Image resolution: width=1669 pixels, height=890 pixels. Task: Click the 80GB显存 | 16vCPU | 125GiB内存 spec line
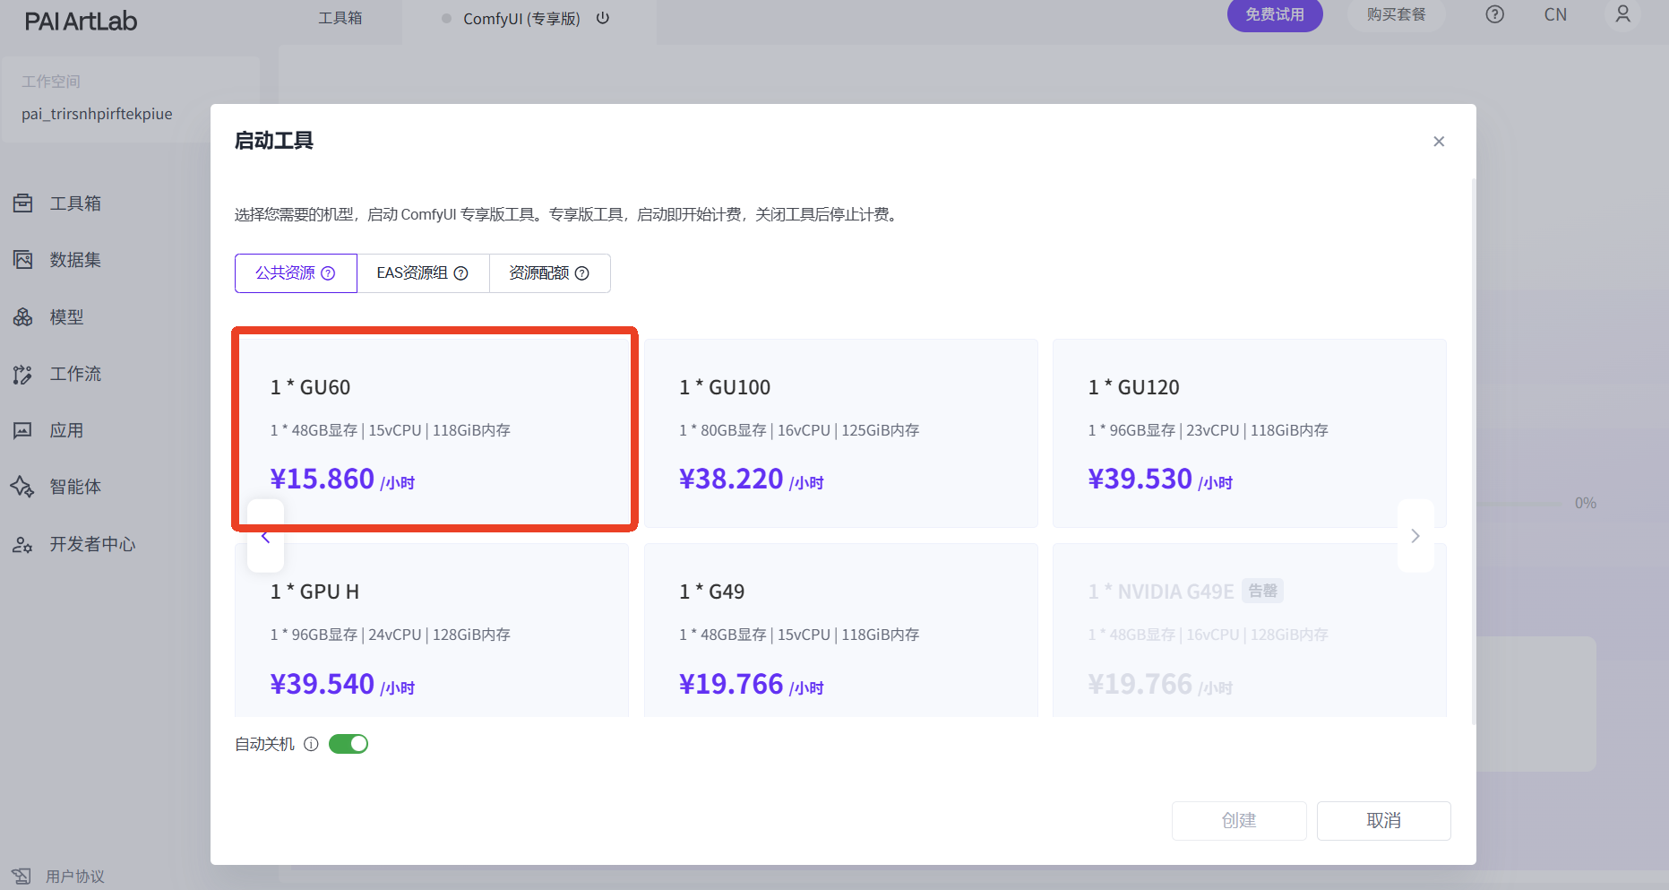click(x=799, y=430)
